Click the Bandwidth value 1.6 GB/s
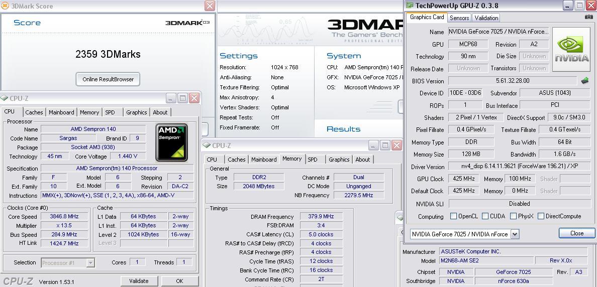This screenshot has height=287, width=597. tap(565, 155)
